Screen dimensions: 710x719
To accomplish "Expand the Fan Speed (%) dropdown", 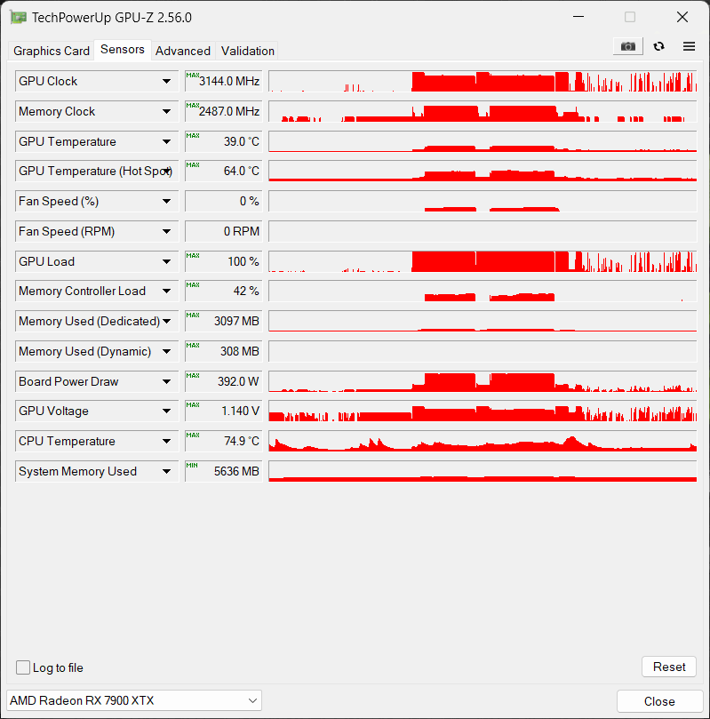I will pos(166,201).
